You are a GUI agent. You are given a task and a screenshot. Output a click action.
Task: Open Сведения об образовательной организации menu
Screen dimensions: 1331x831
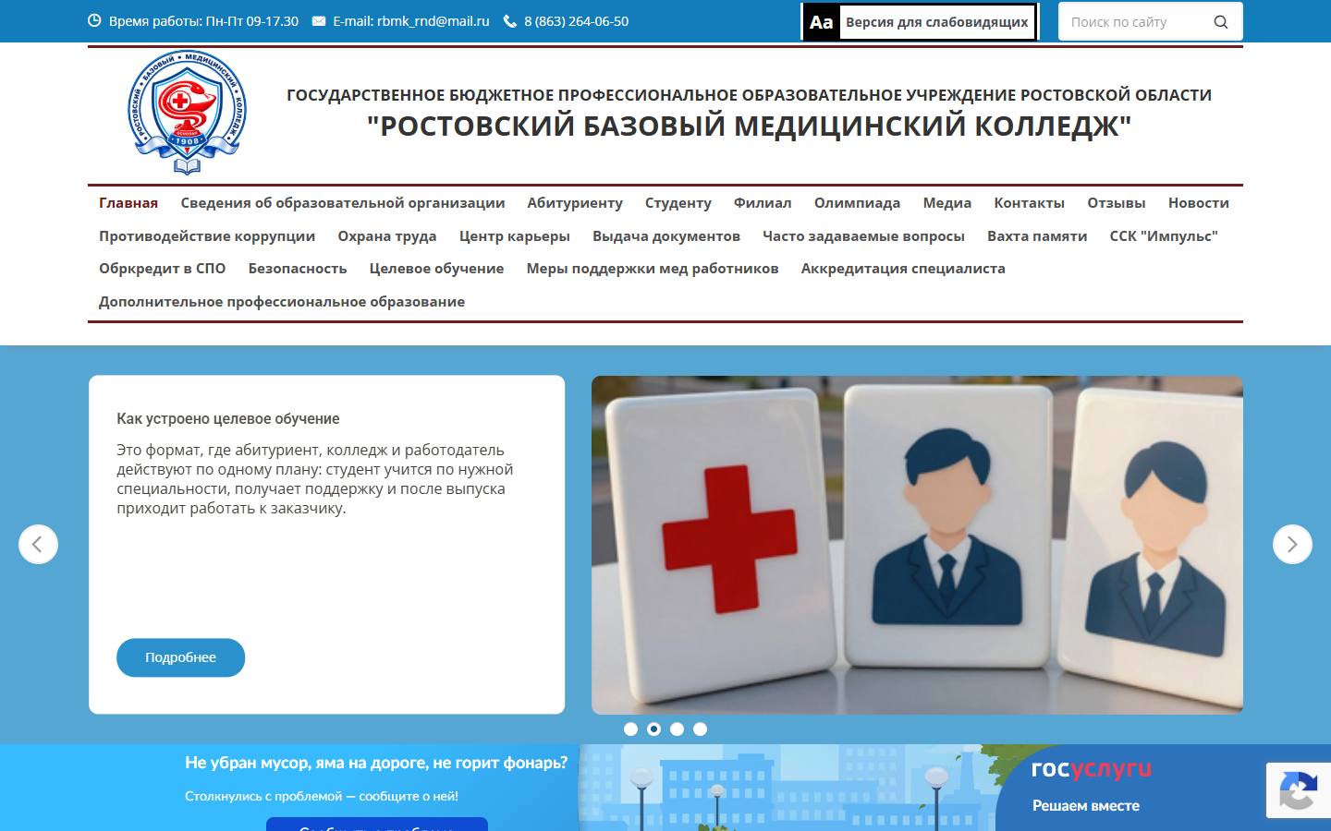(343, 203)
